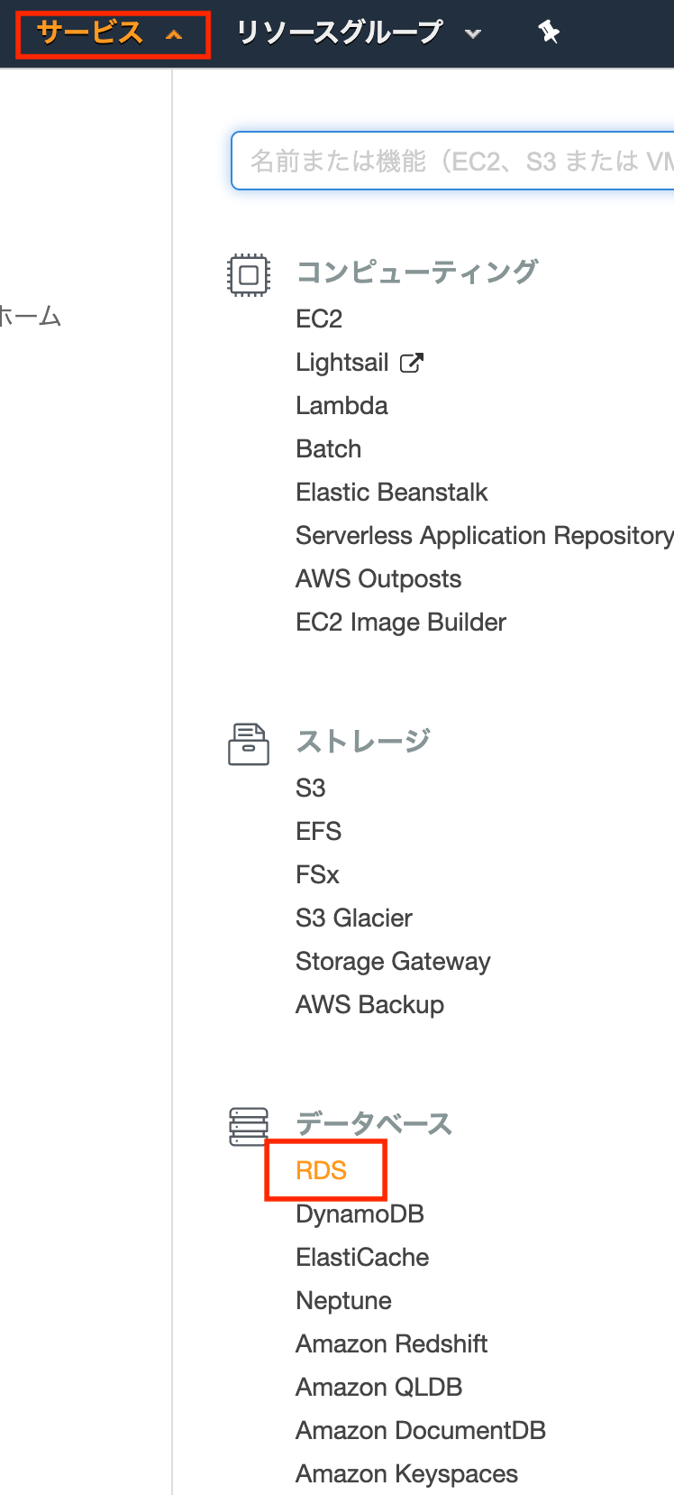Open Lambda from the computing section
The width and height of the screenshot is (674, 1495).
tap(342, 405)
